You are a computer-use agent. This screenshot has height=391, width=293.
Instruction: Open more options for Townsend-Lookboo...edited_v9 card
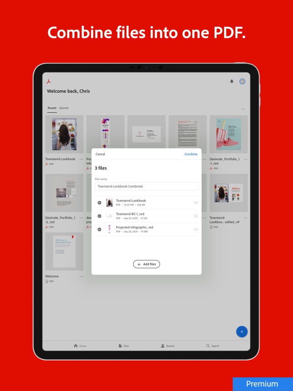(246, 218)
